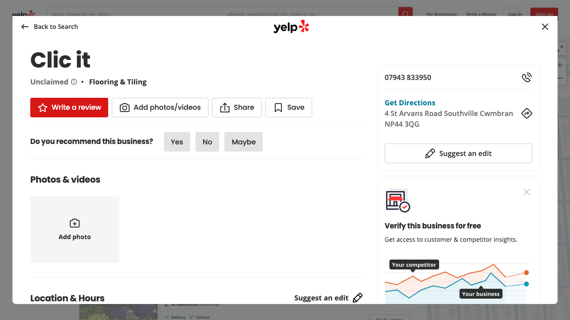Select Yes to recommend this business

coord(177,141)
